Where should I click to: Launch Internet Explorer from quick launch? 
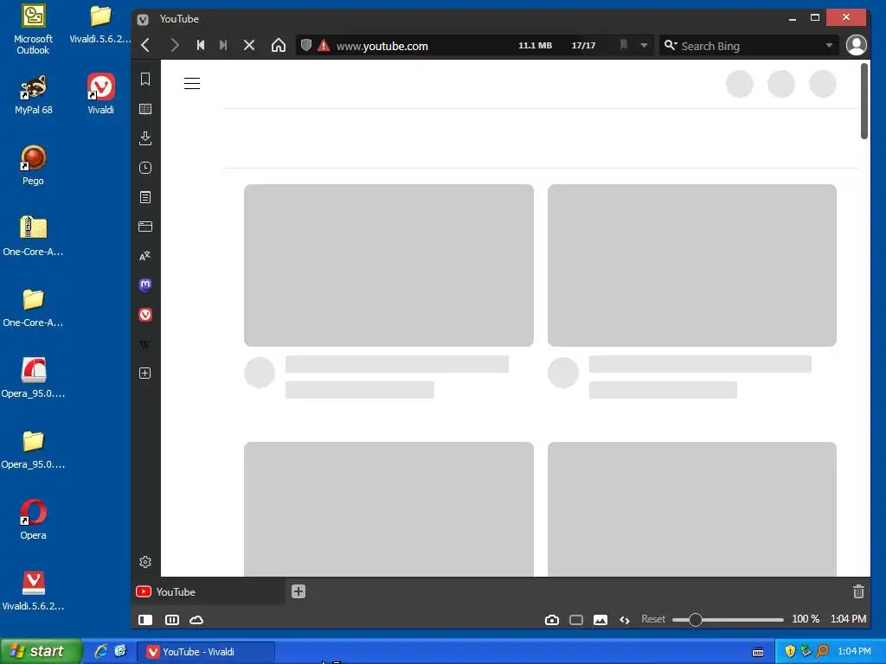coord(100,652)
